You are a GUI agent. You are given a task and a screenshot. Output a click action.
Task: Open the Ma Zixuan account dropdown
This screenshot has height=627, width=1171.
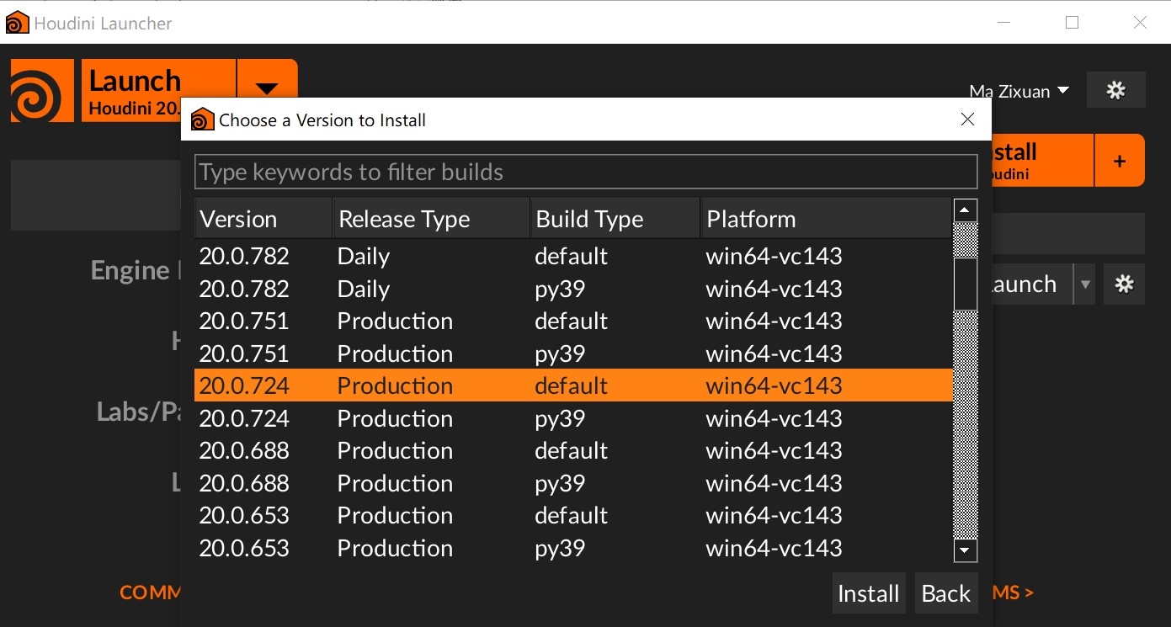coord(1019,91)
